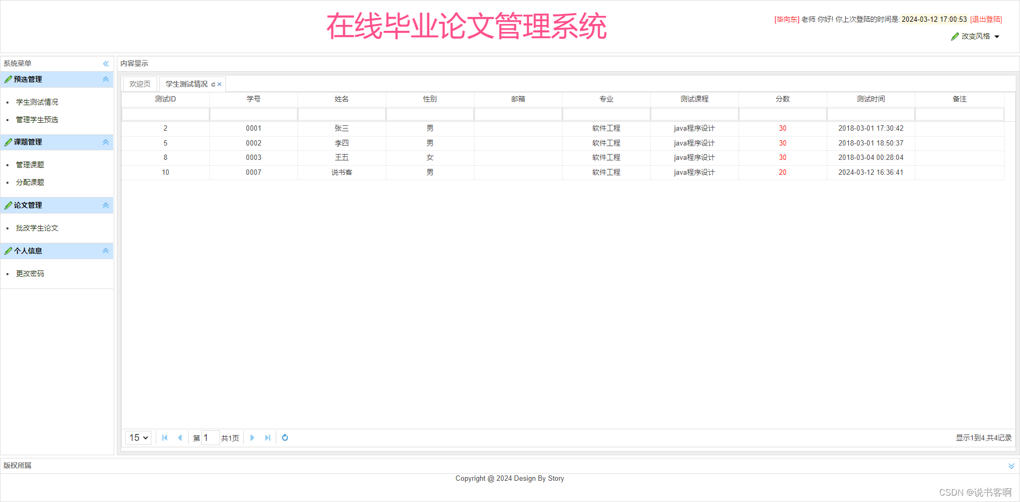Click the 测试ID filter input

[x=165, y=114]
